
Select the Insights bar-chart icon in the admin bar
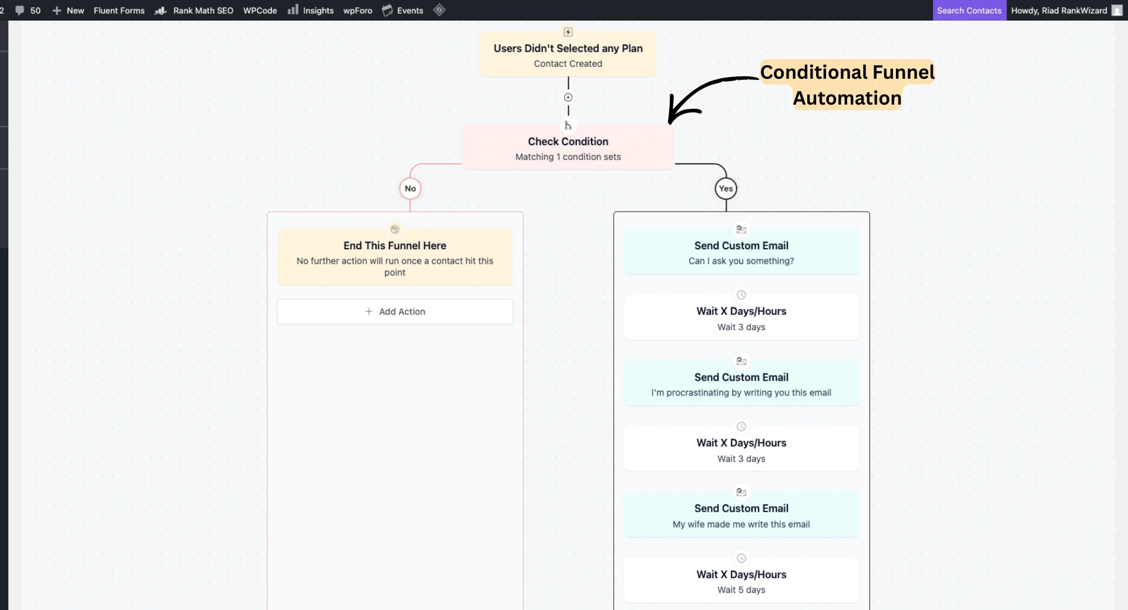point(293,10)
